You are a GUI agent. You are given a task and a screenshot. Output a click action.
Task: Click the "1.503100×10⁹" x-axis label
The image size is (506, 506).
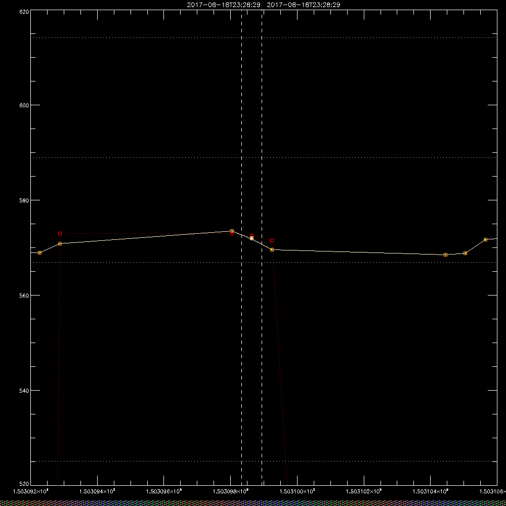tap(297, 491)
